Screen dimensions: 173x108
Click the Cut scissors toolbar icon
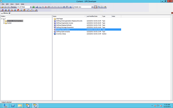pos(37,7)
